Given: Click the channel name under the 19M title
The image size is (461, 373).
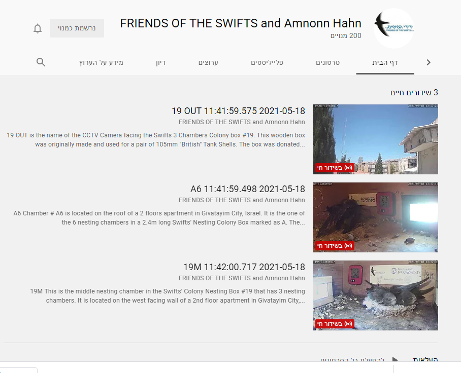Looking at the screenshot, I should 242,278.
